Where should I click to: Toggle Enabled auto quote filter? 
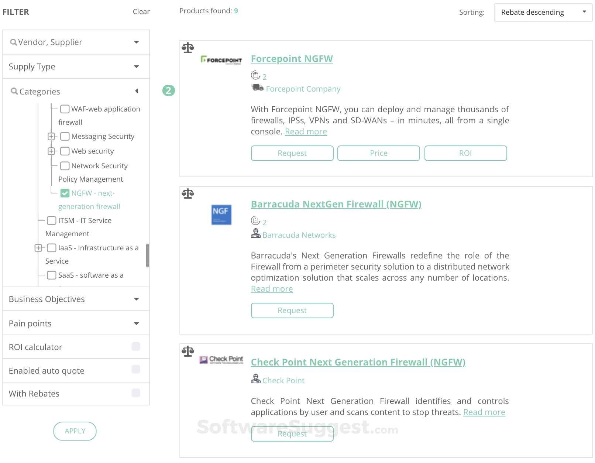[x=136, y=369]
